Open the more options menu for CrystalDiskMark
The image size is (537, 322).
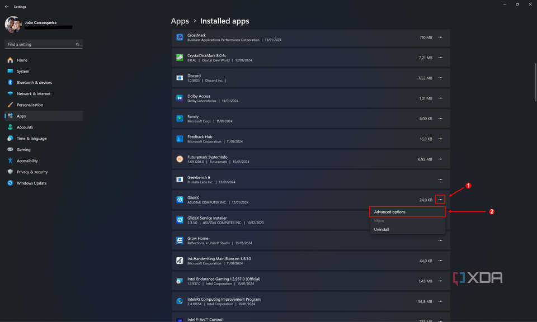click(x=440, y=58)
